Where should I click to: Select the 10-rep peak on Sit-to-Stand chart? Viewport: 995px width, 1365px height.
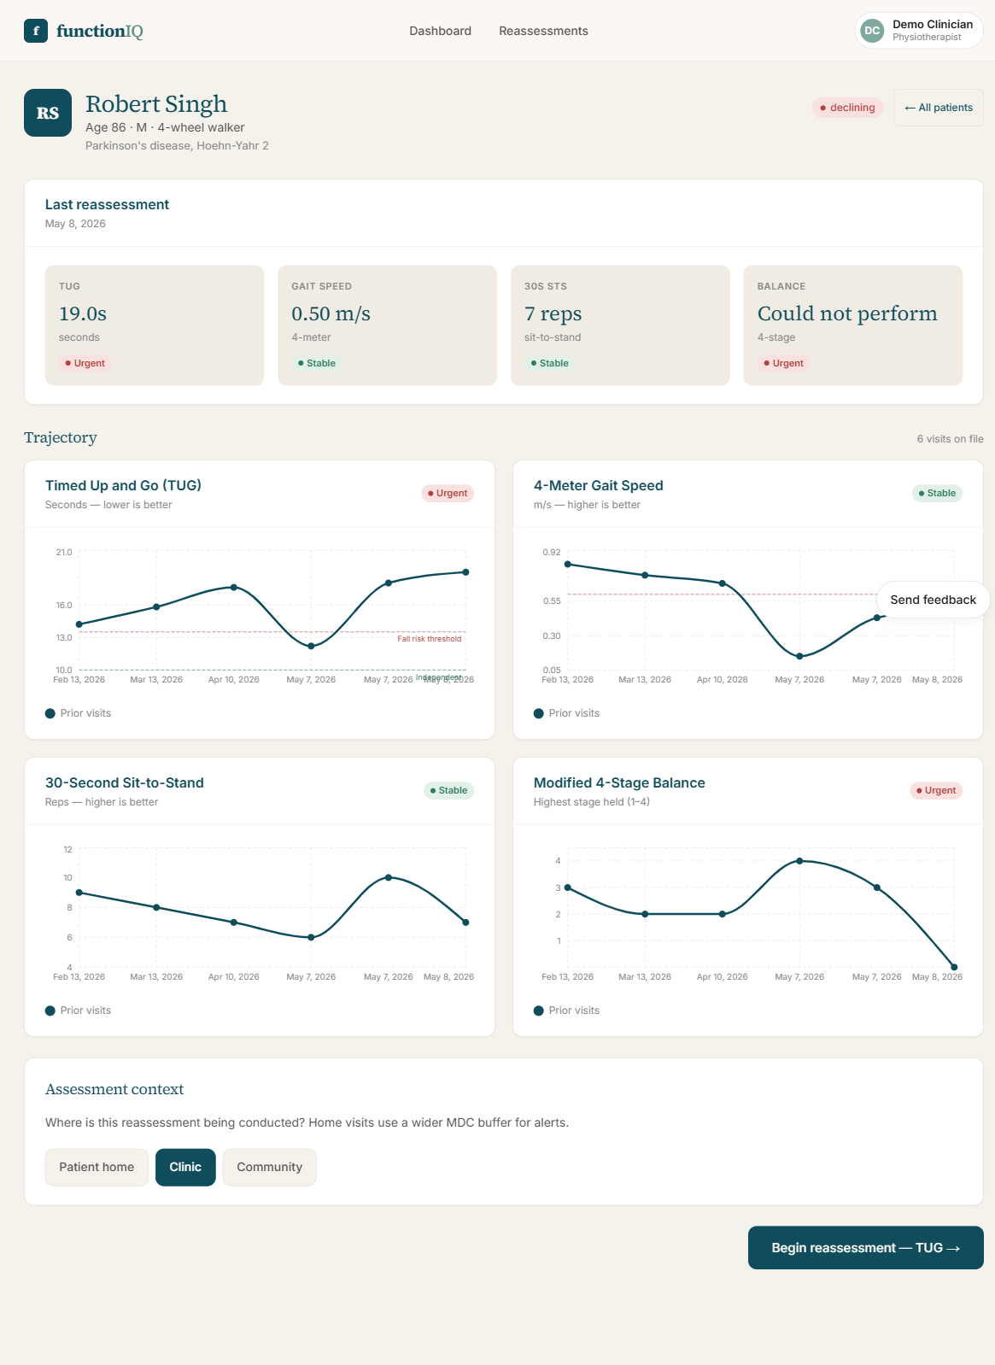point(389,877)
